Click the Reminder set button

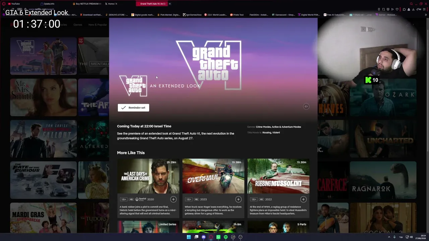click(133, 107)
